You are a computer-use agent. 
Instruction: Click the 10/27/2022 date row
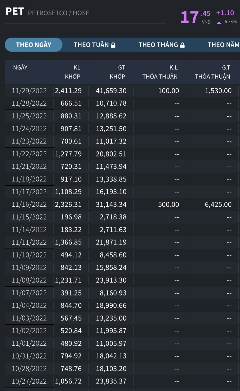(29, 381)
